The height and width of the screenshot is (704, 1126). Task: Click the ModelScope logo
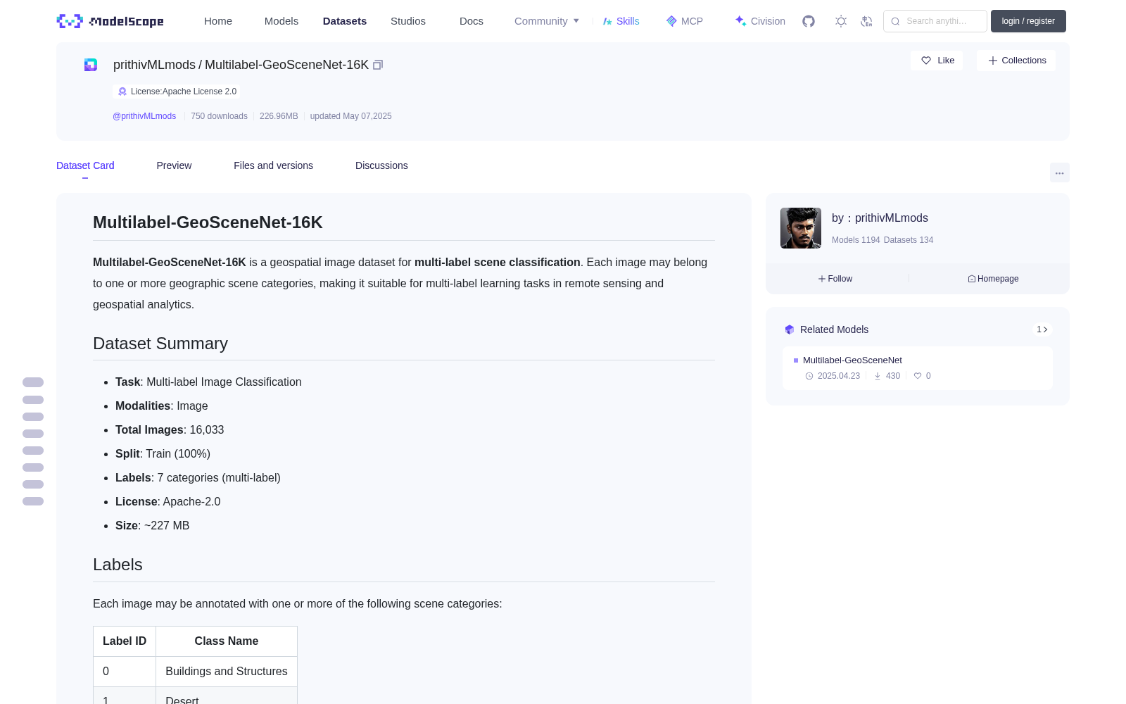point(110,21)
